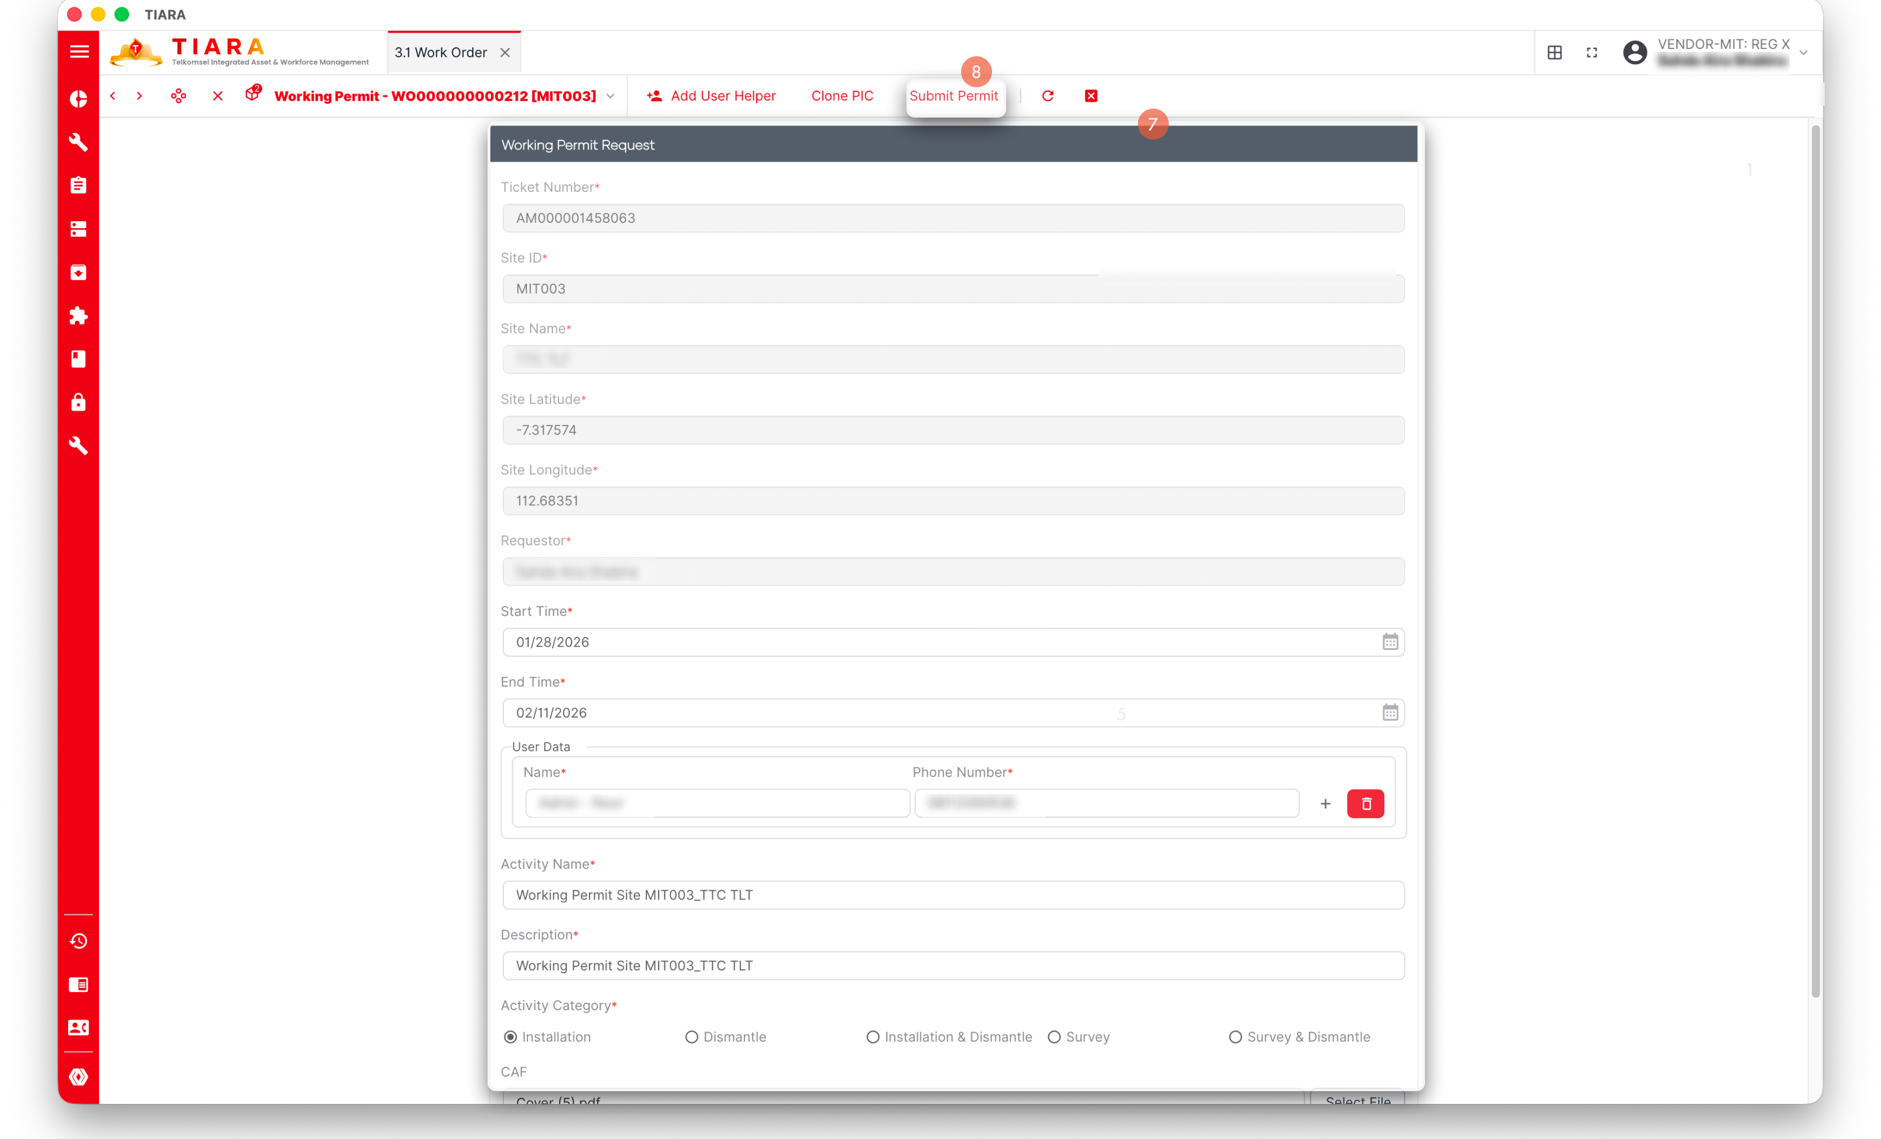Click the Activity Name input field
This screenshot has width=1881, height=1139.
point(953,895)
